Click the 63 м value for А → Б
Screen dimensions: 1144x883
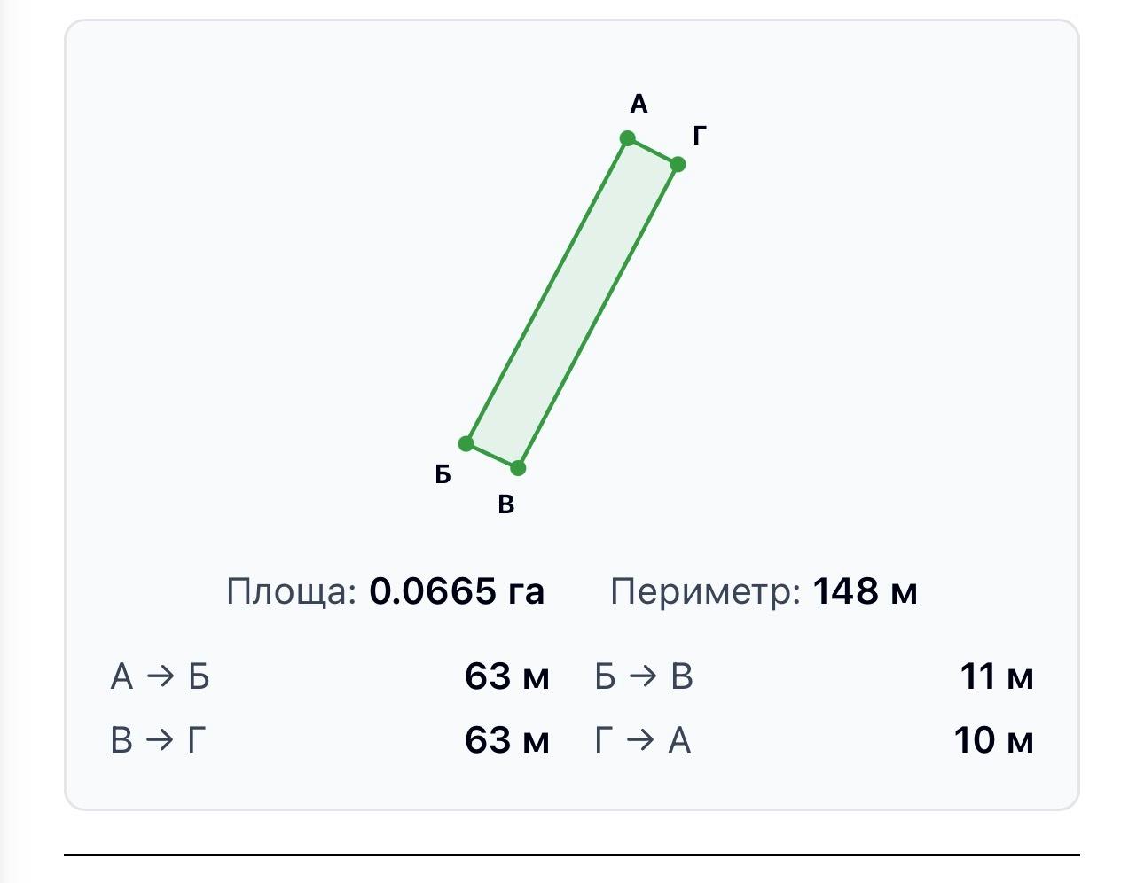[x=507, y=676]
